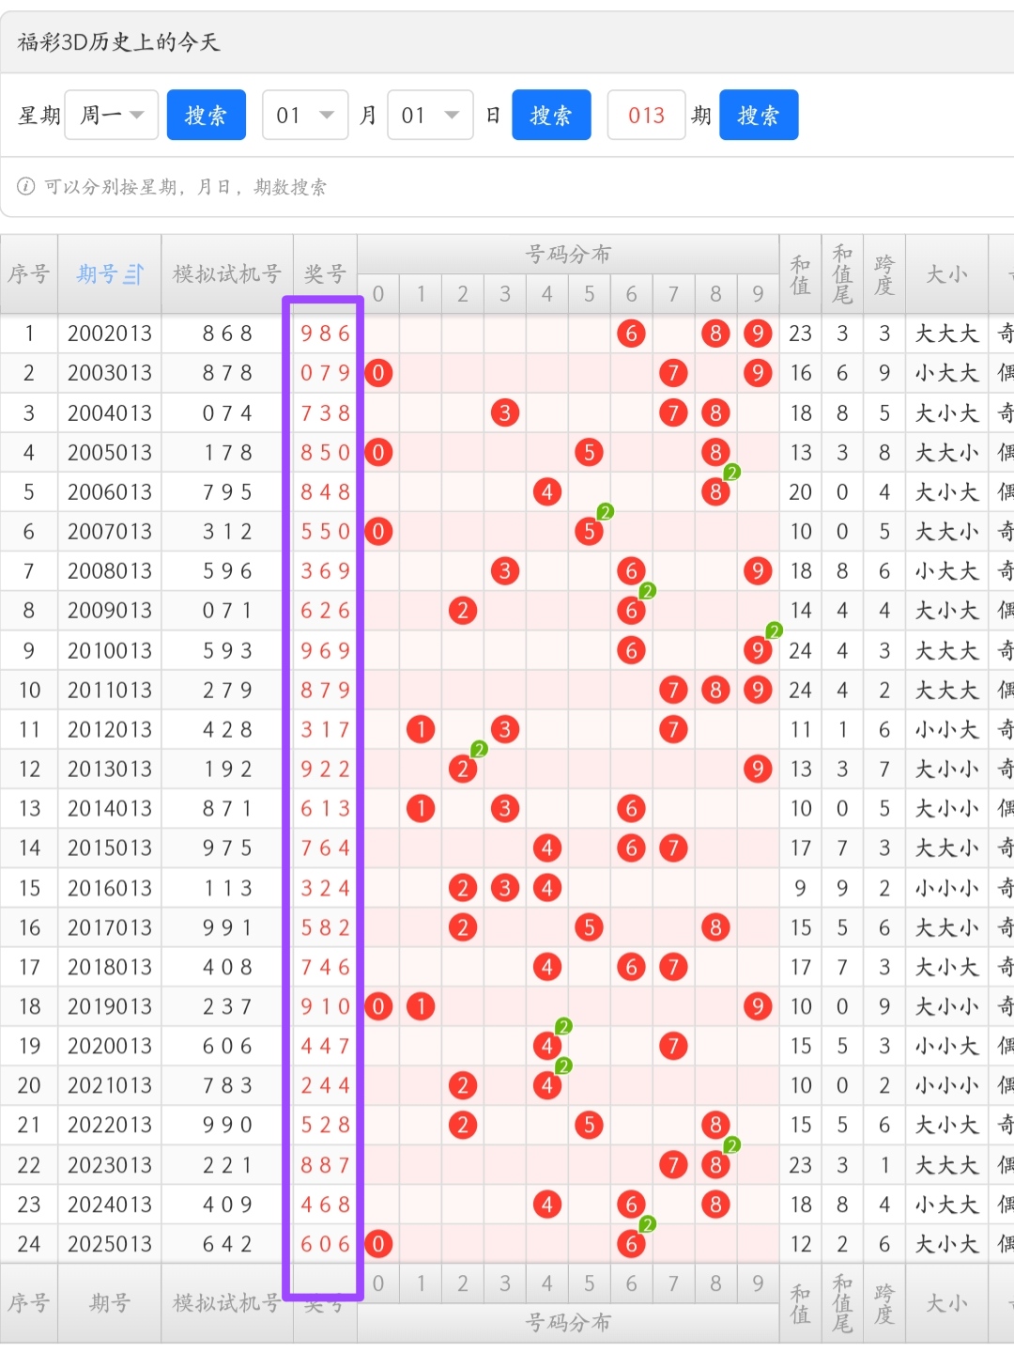Click the top 模拟试机号 column header
Screen dimensions: 1014x1353
coord(227,274)
